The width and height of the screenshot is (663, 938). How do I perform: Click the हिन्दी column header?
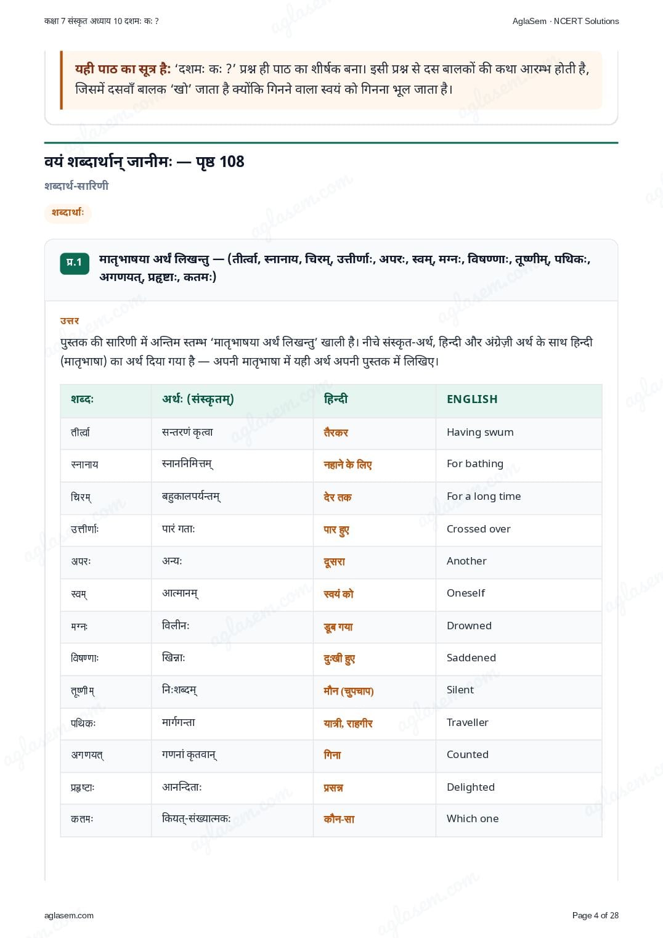(x=336, y=399)
